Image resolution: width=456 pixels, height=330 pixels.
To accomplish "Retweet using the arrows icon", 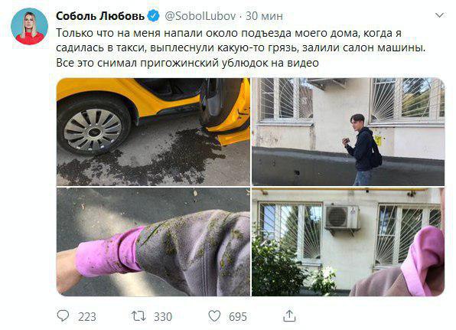I will 138,316.
